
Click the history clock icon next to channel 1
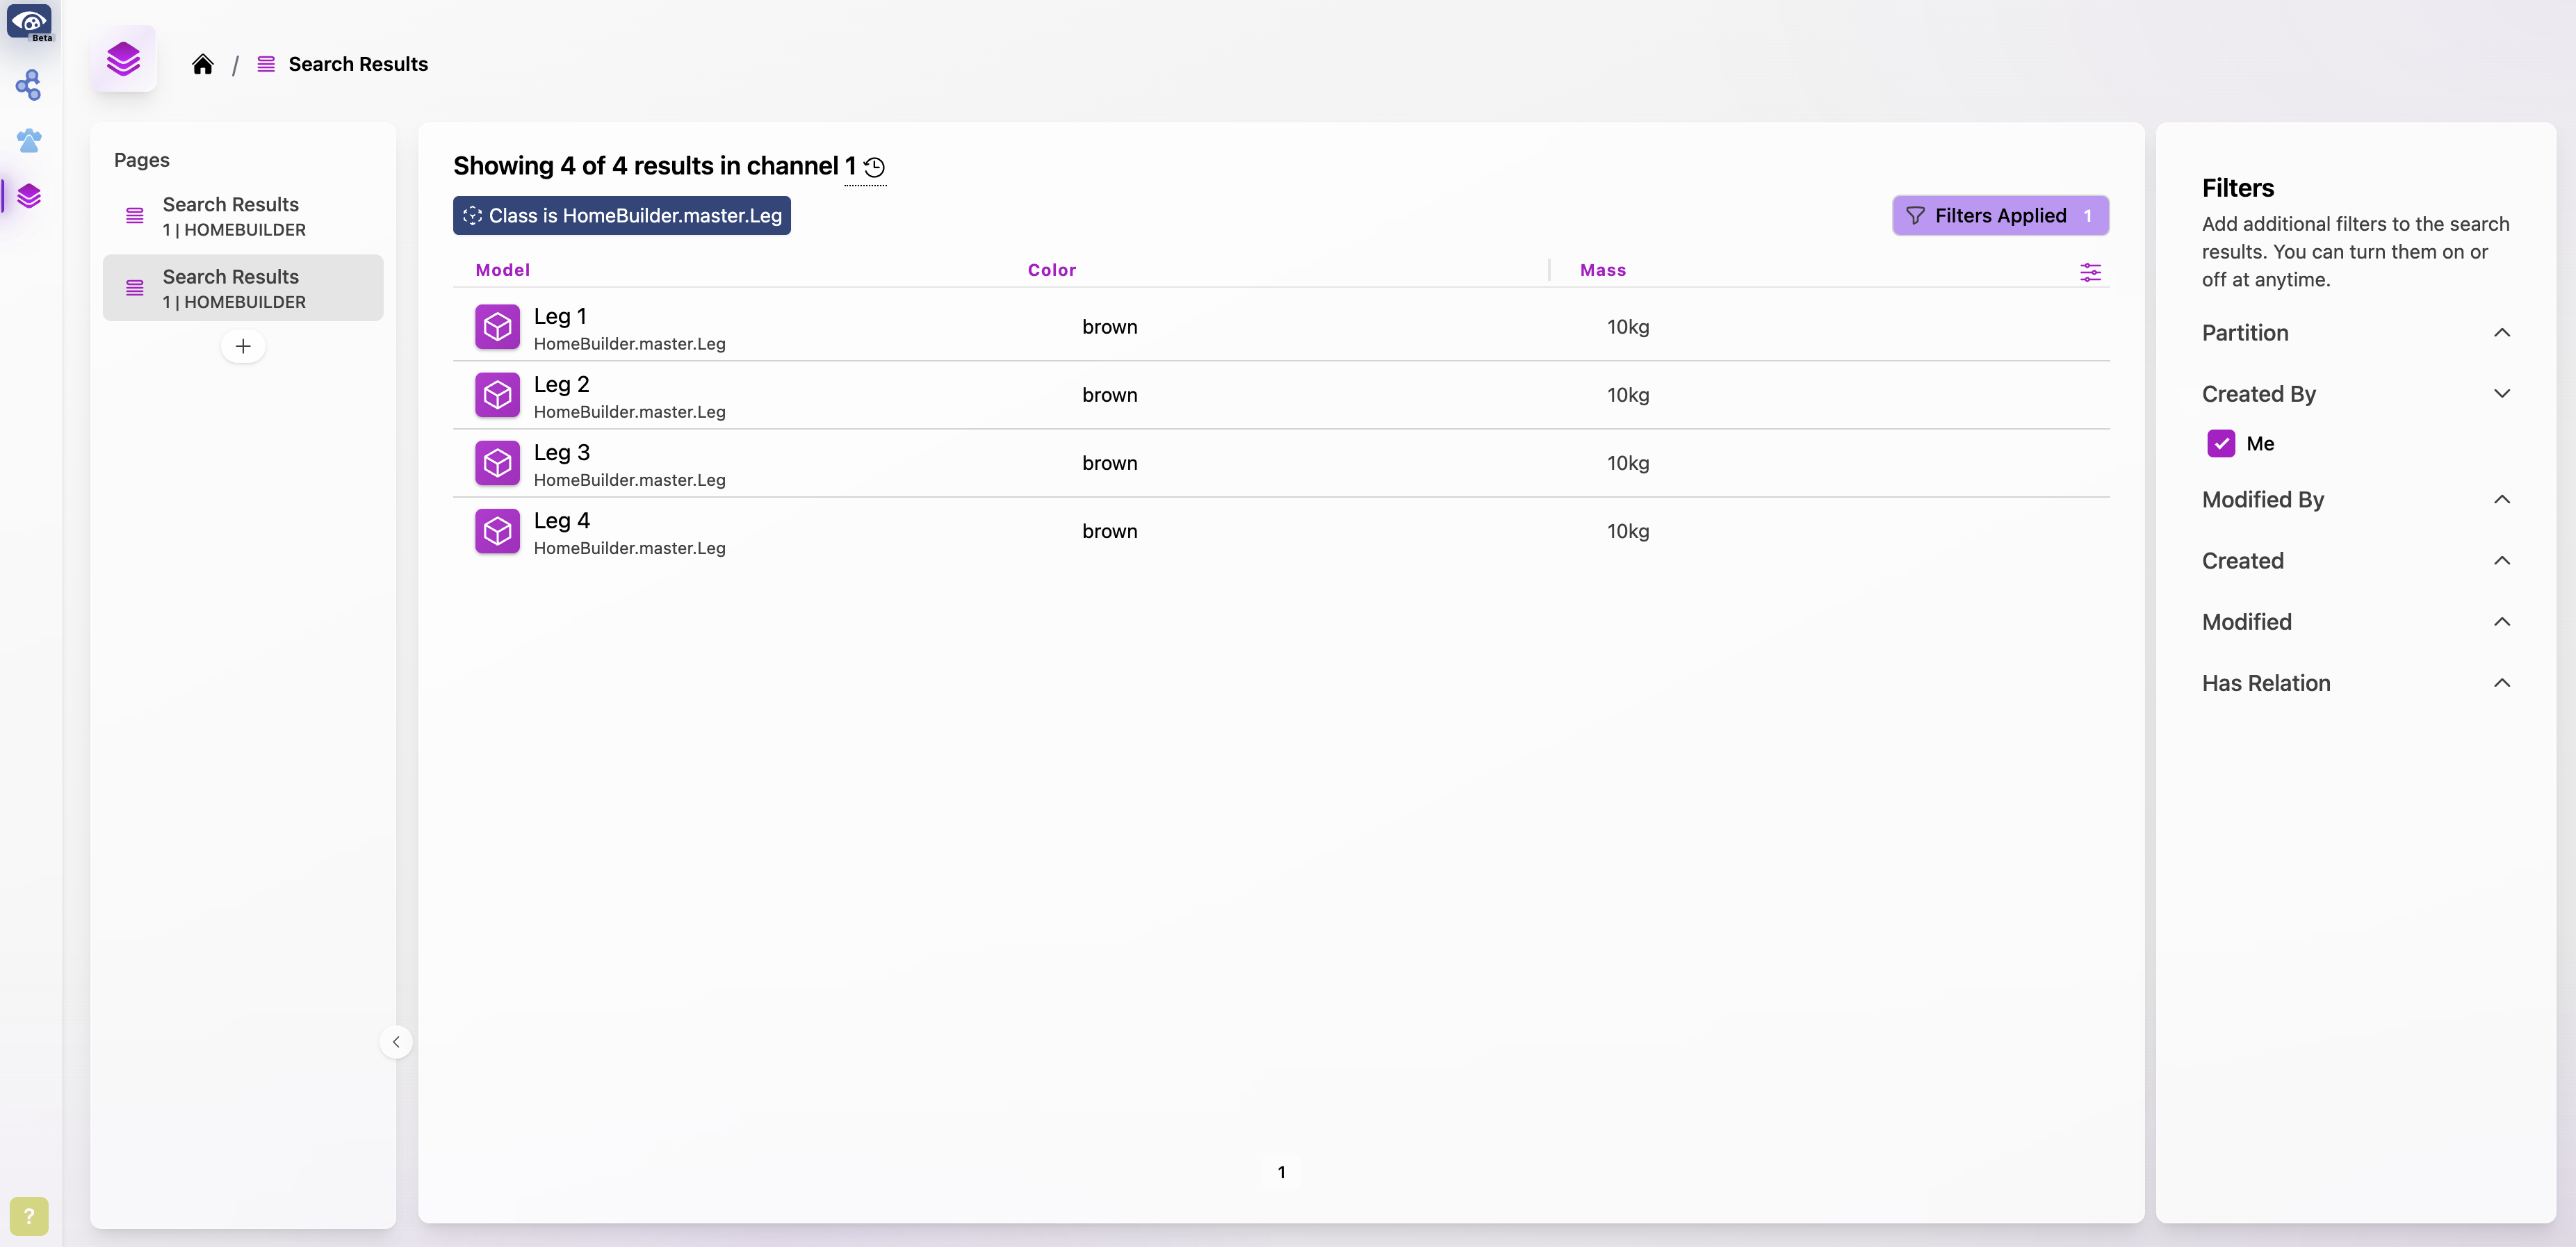874,167
